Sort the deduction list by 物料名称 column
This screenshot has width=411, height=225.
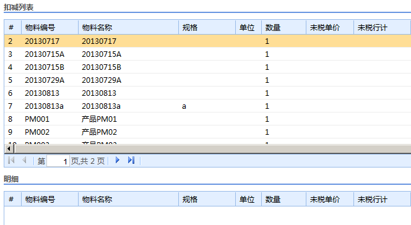coord(129,27)
